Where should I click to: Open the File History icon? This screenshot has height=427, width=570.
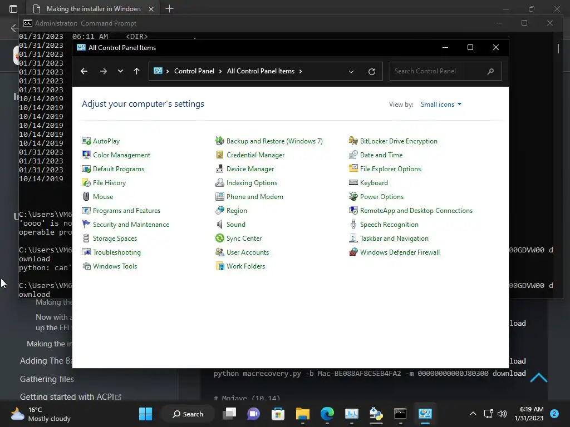pyautogui.click(x=86, y=182)
